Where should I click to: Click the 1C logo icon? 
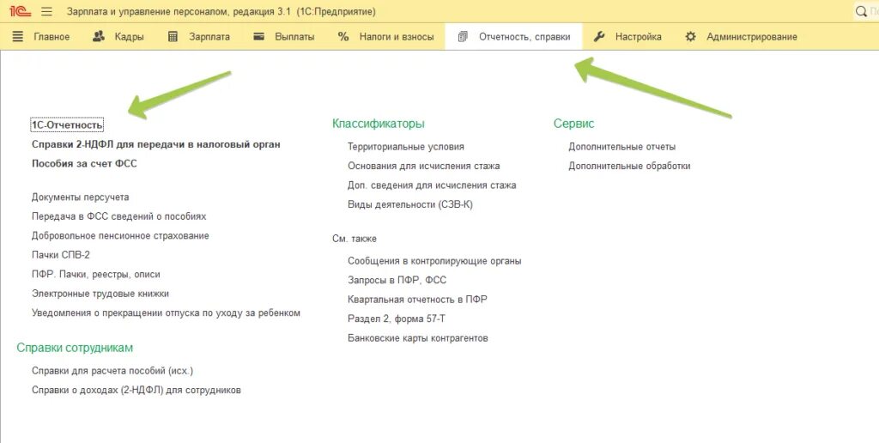[21, 11]
